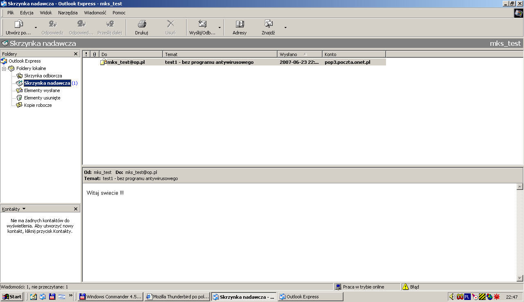Open the dropdown arrow beside Utwórz pocztę
The height and width of the screenshot is (302, 524).
36,27
